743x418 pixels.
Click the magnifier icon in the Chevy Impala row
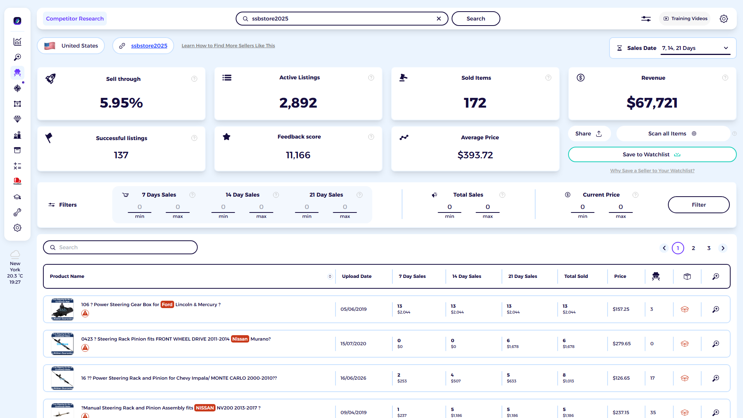[716, 378]
